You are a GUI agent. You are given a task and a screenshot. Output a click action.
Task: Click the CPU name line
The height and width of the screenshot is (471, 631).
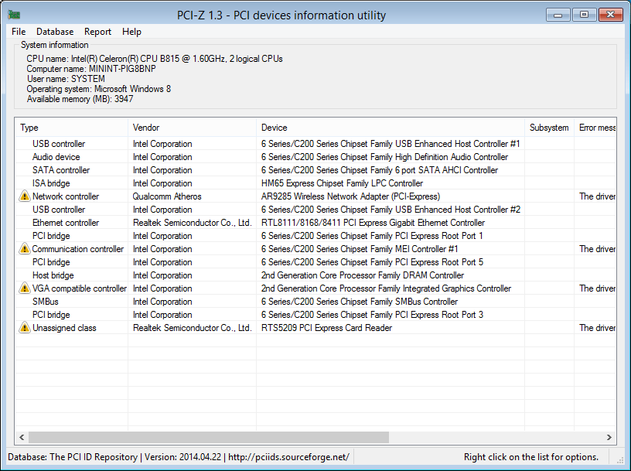[155, 59]
